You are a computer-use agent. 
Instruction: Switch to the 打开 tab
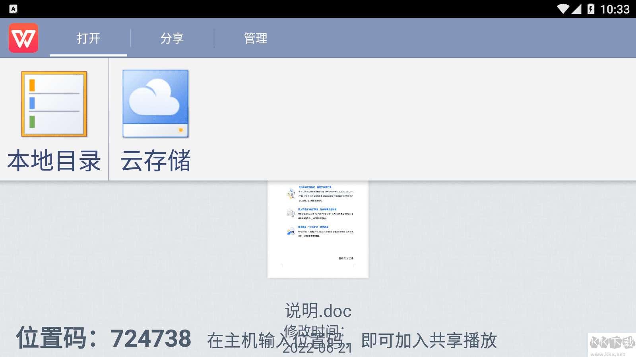click(x=89, y=38)
